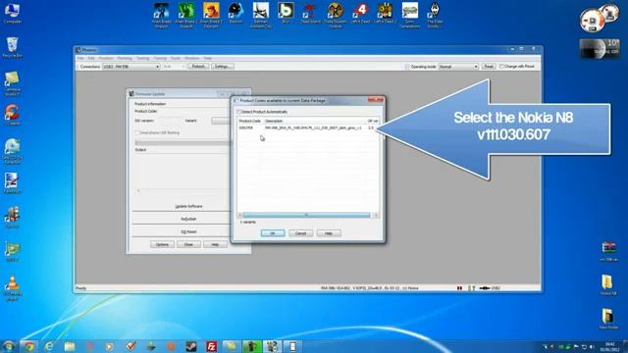Launch the first Left 4 Dead shortcut
628x353 pixels.
[x=360, y=13]
